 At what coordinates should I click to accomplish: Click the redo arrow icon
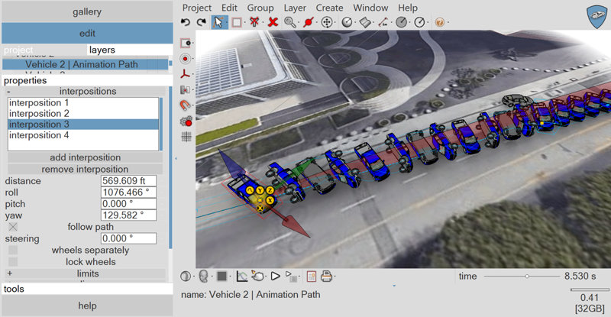click(x=201, y=22)
